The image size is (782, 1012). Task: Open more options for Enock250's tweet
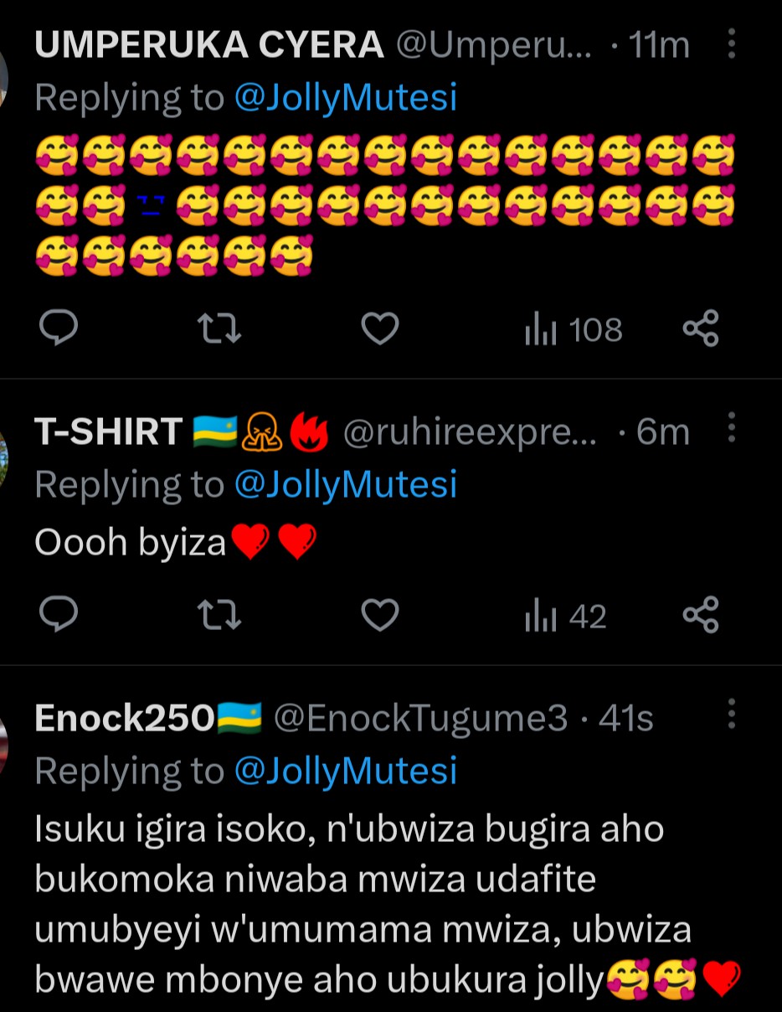click(731, 715)
